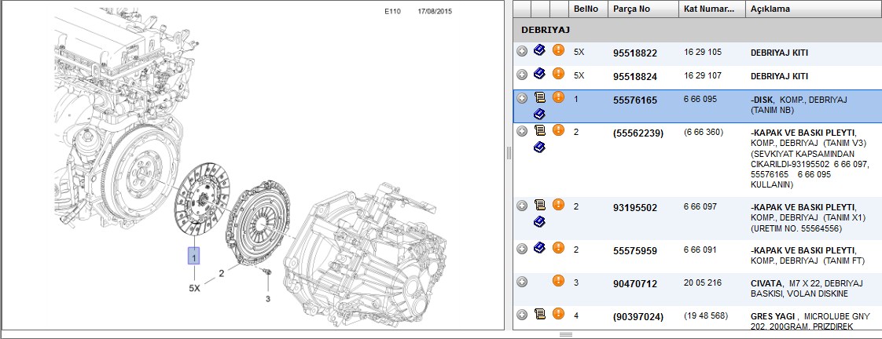Viewport: 882px width, 339px height.
Task: Open the blue book icon for 95518822
Action: [x=539, y=50]
